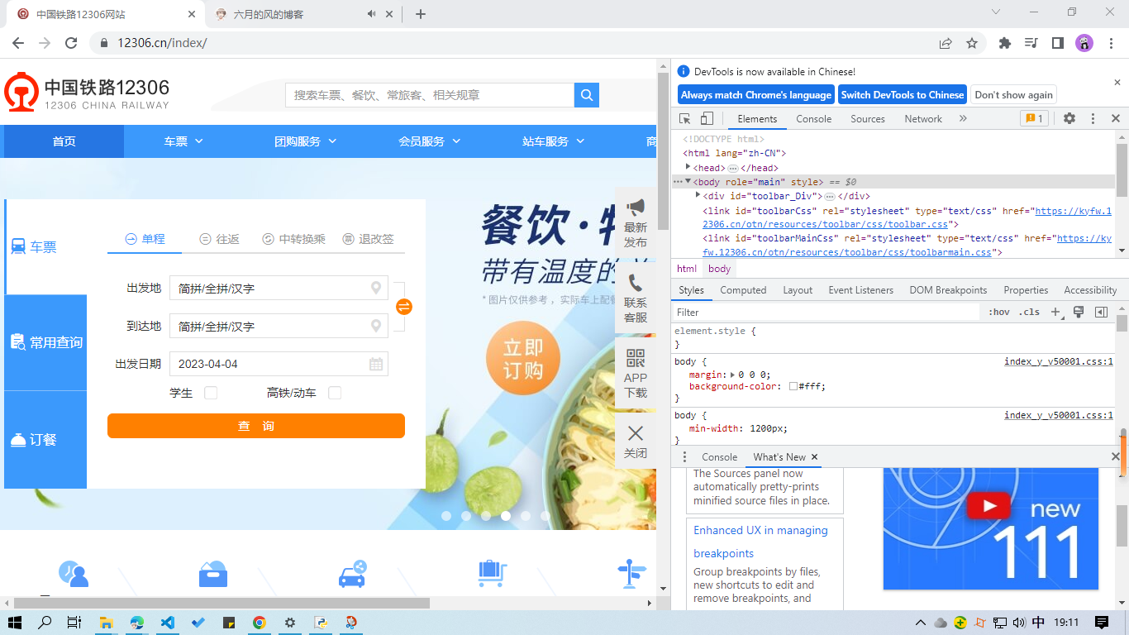The image size is (1129, 635).
Task: Click the paint roller rendering emulation icon in Styles
Action: [1079, 313]
